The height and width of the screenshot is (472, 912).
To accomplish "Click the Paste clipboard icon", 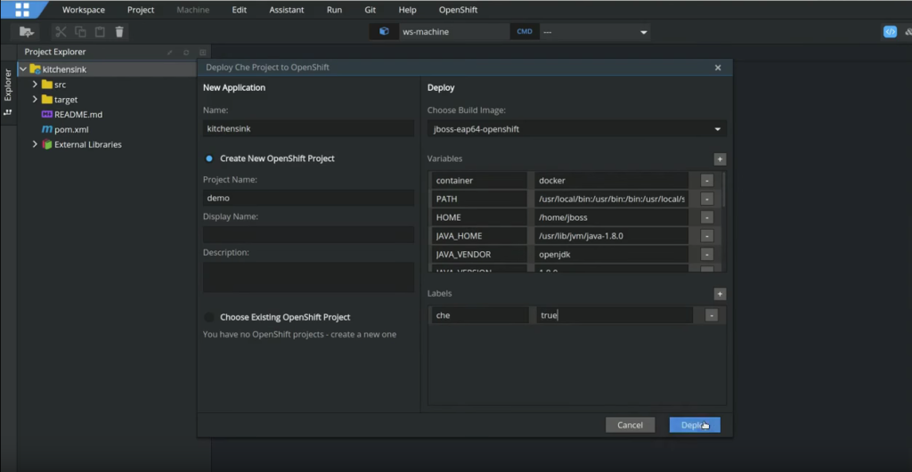I will coord(100,32).
